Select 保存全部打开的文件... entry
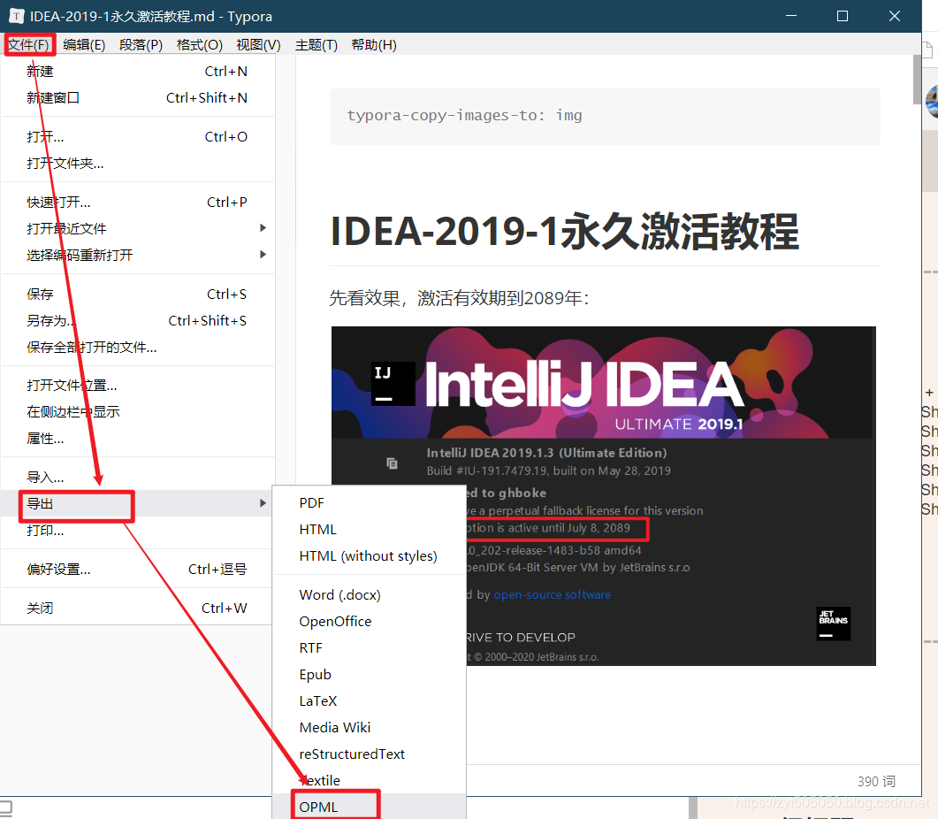This screenshot has height=819, width=938. coord(137,348)
